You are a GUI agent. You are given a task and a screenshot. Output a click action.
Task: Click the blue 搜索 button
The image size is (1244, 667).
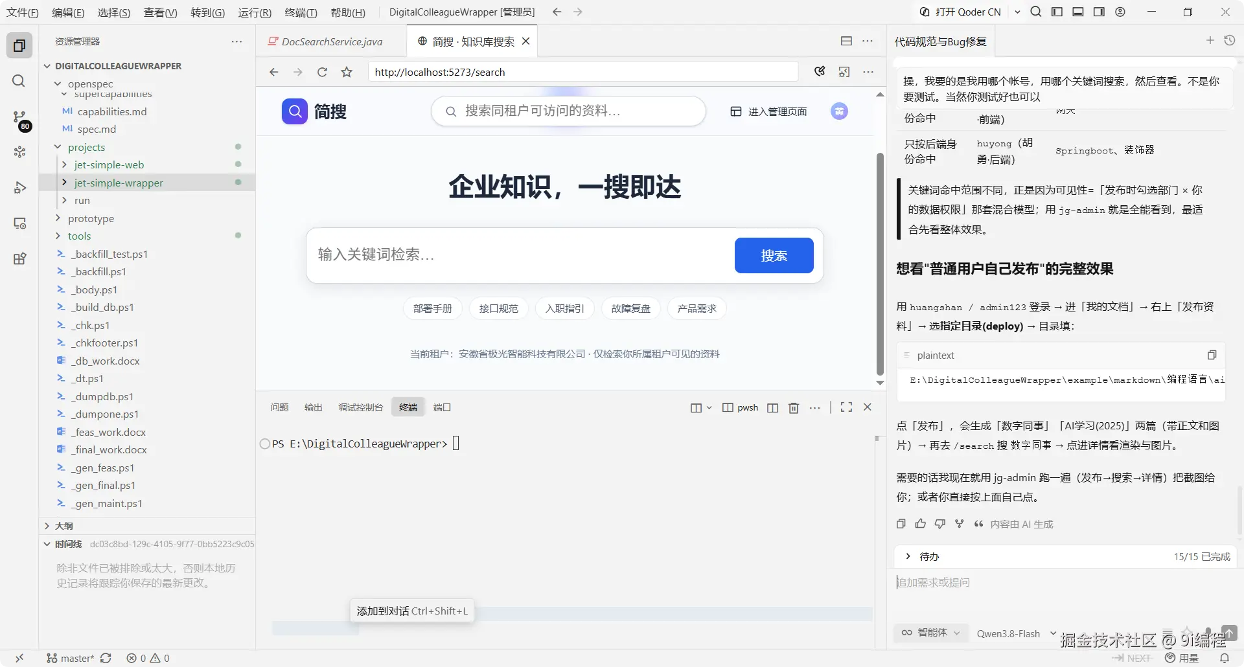tap(774, 255)
